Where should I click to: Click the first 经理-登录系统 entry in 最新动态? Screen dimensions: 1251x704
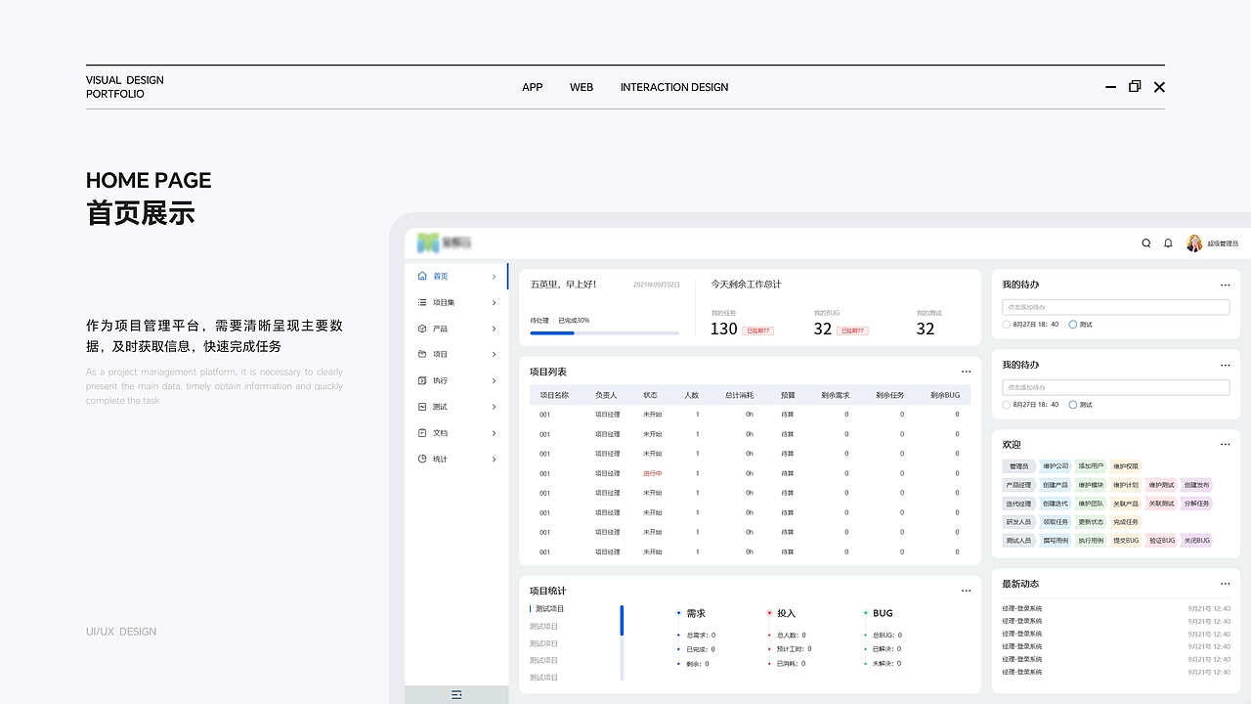[1021, 608]
